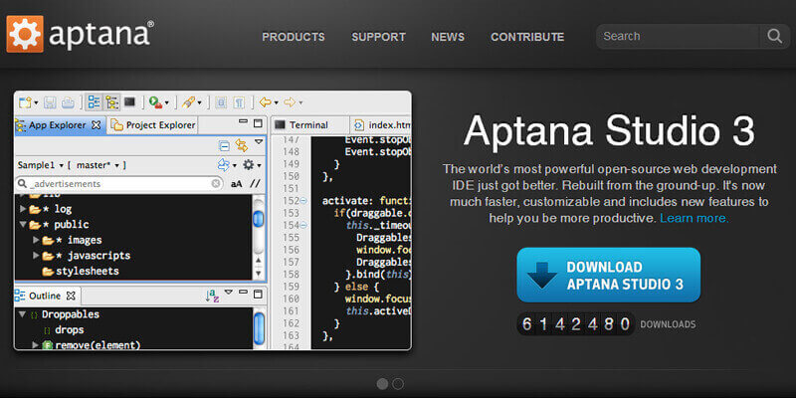Click the website Search input field

(679, 37)
